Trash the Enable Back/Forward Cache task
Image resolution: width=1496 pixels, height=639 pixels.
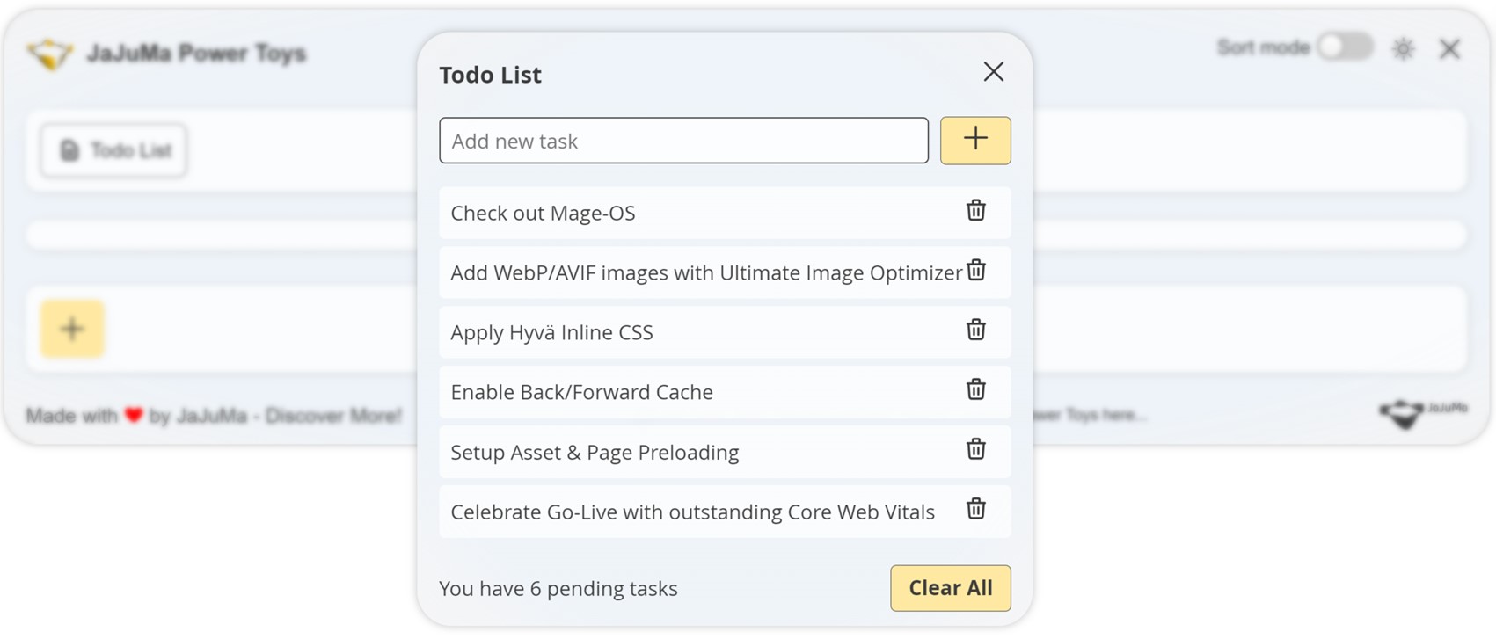tap(975, 390)
